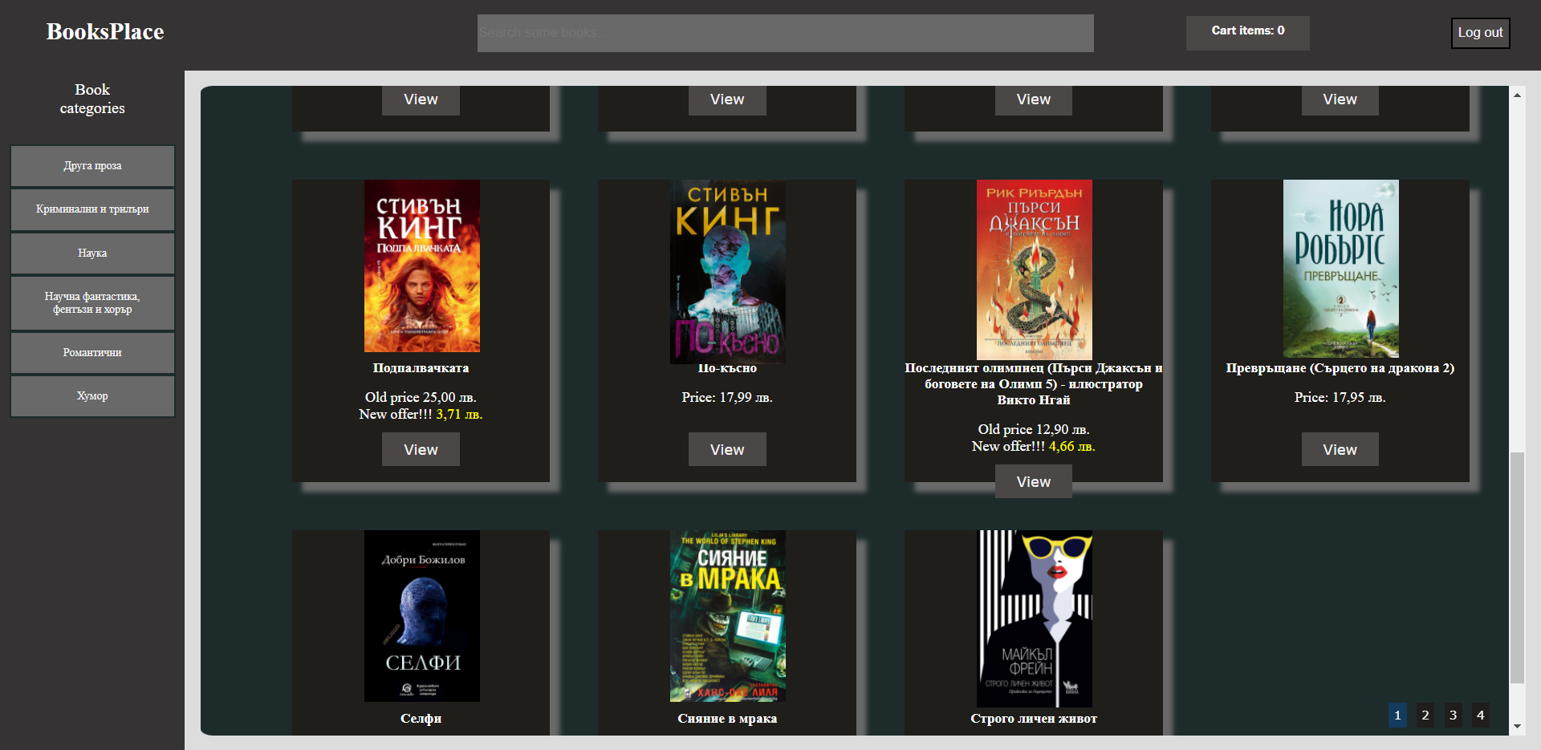Select the Наука category
Screen dimensions: 1541x750
[92, 253]
